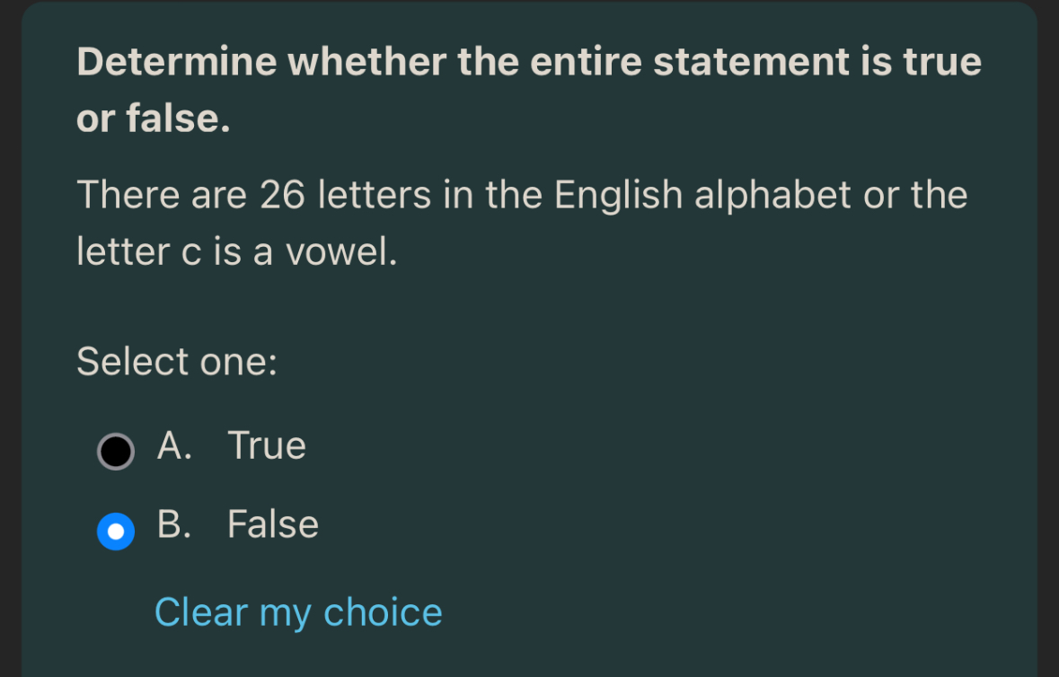
Task: Click the 'Select one:' prompt text
Action: [177, 361]
